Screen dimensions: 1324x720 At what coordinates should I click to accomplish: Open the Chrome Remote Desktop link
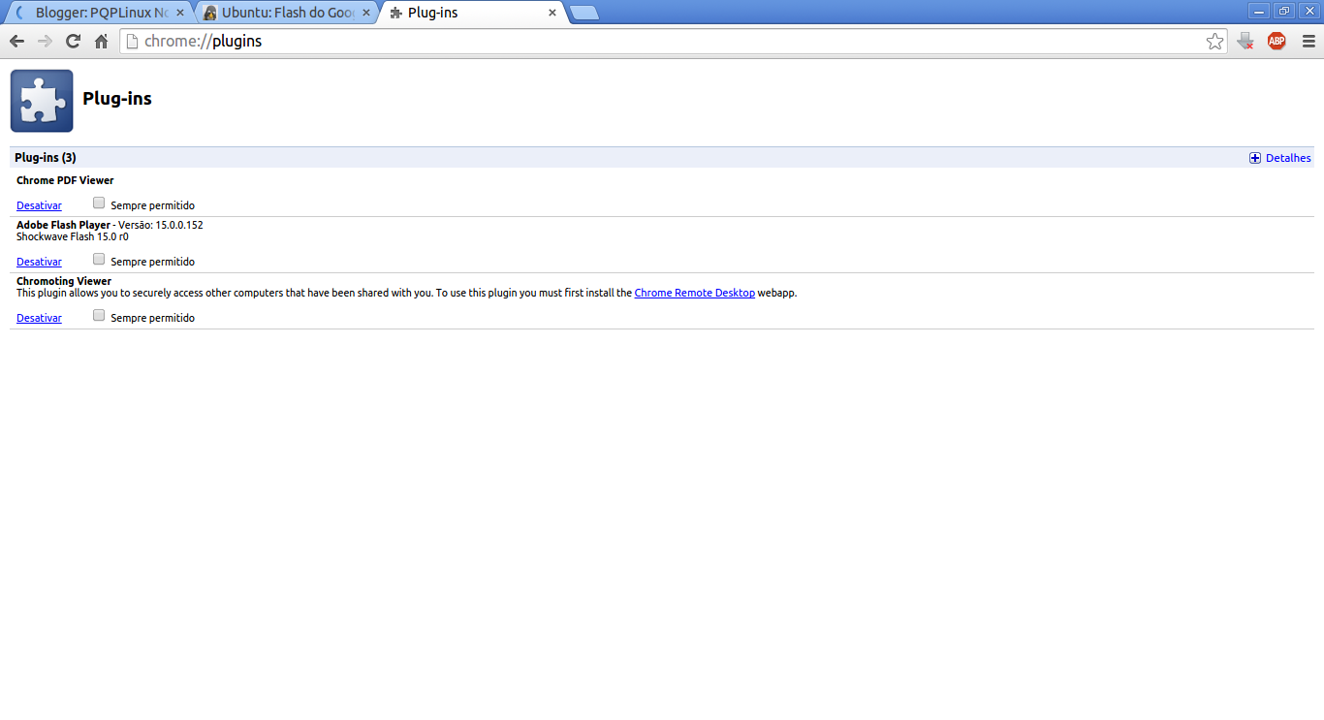click(x=694, y=293)
